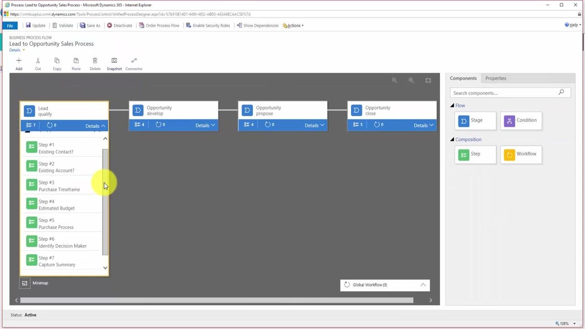The width and height of the screenshot is (585, 329).
Task: Switch to the Properties tab
Action: click(x=495, y=78)
